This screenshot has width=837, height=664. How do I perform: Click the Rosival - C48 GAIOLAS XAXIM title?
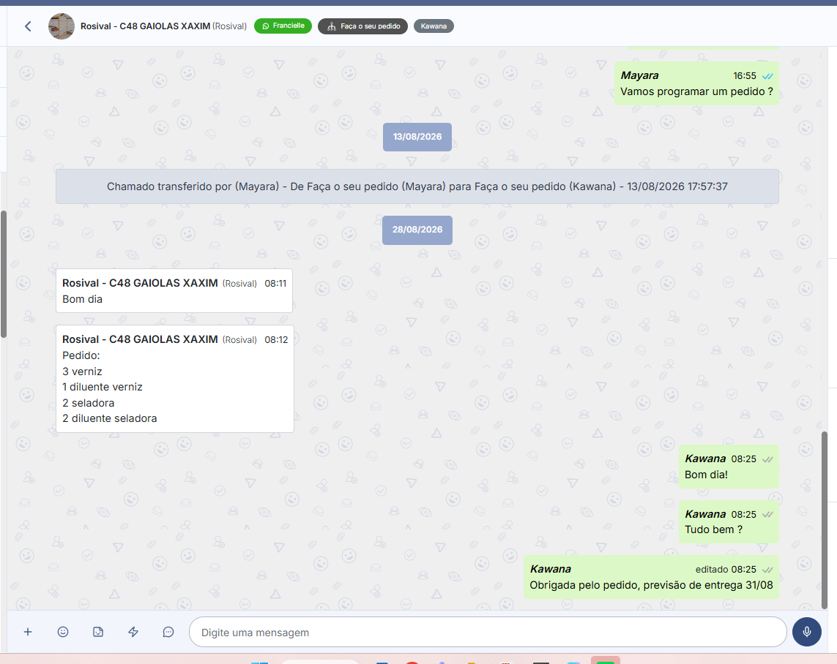coord(145,26)
